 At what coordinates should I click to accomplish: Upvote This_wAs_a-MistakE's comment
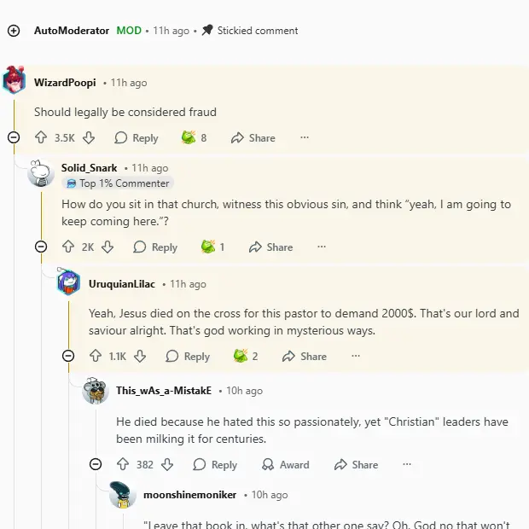pyautogui.click(x=123, y=465)
